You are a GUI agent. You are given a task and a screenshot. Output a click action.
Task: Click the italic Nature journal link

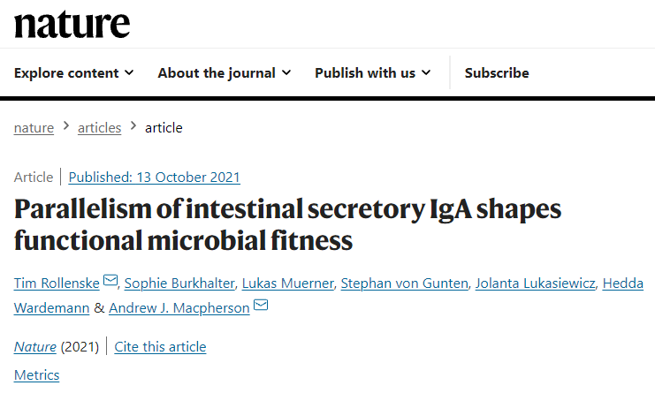35,347
